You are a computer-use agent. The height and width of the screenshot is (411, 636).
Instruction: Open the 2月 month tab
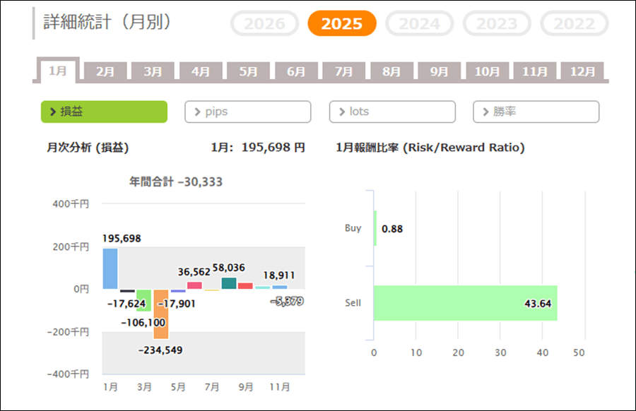[x=105, y=71]
